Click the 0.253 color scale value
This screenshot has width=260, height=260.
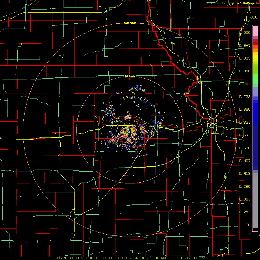[245, 212]
